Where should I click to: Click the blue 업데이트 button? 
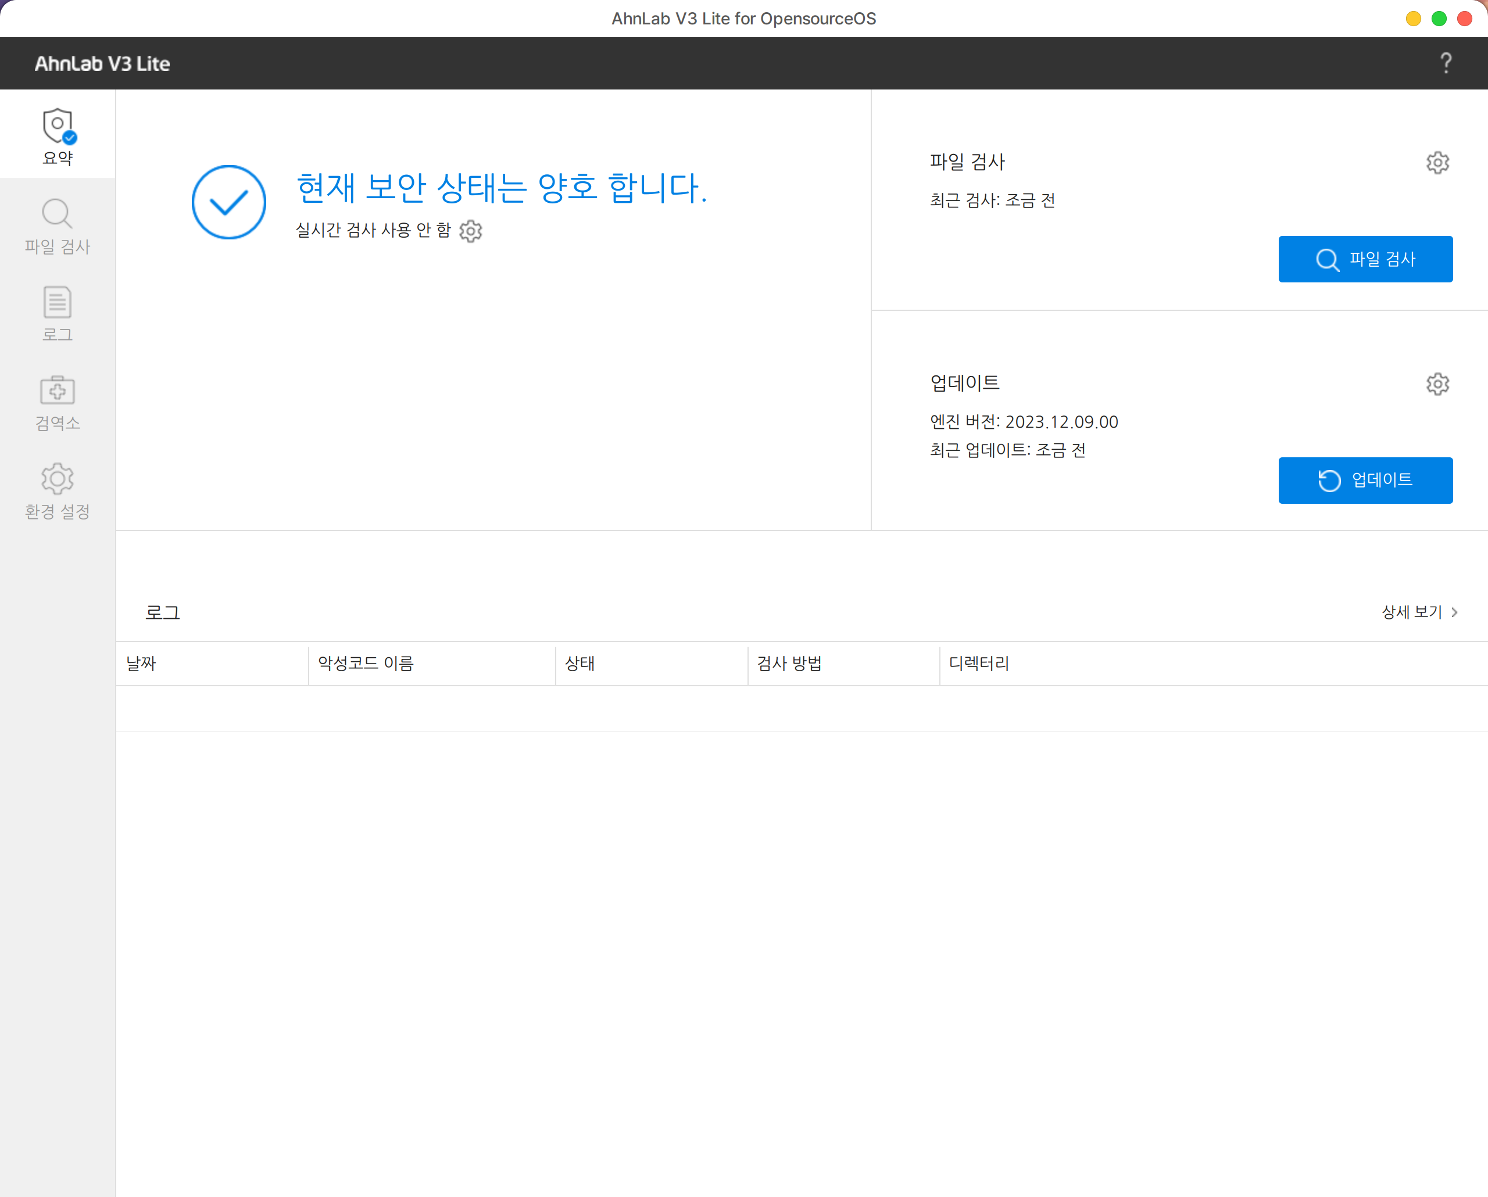pos(1365,480)
